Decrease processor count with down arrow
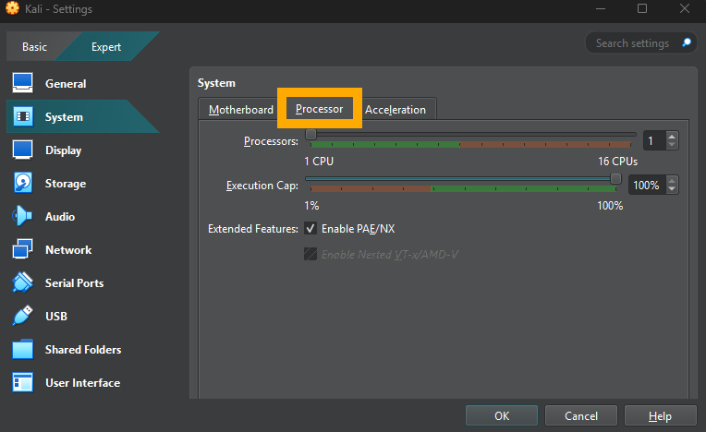 point(672,144)
